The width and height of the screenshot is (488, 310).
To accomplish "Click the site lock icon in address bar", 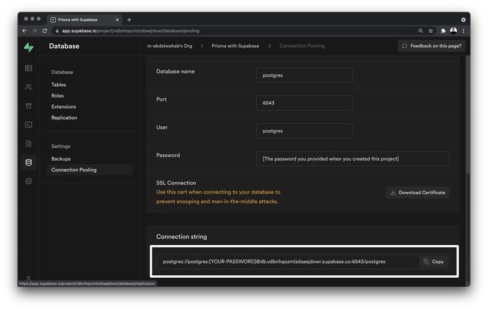I will 57,31.
